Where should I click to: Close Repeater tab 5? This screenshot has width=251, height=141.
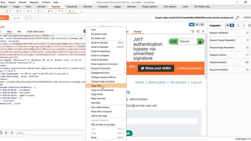coord(42,11)
